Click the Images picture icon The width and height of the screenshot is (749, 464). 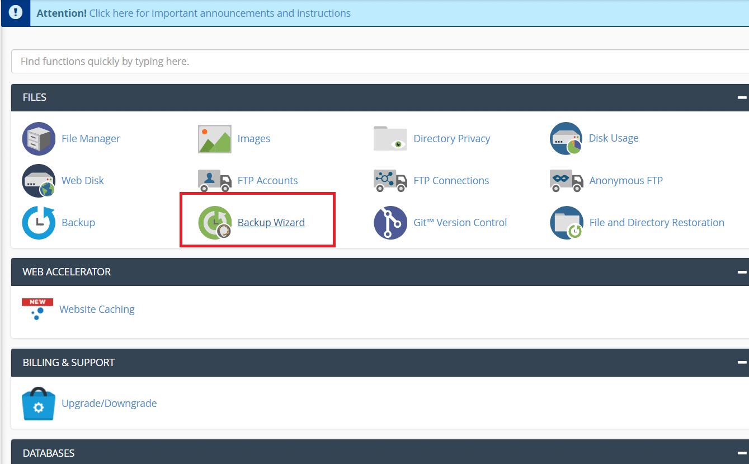point(215,139)
